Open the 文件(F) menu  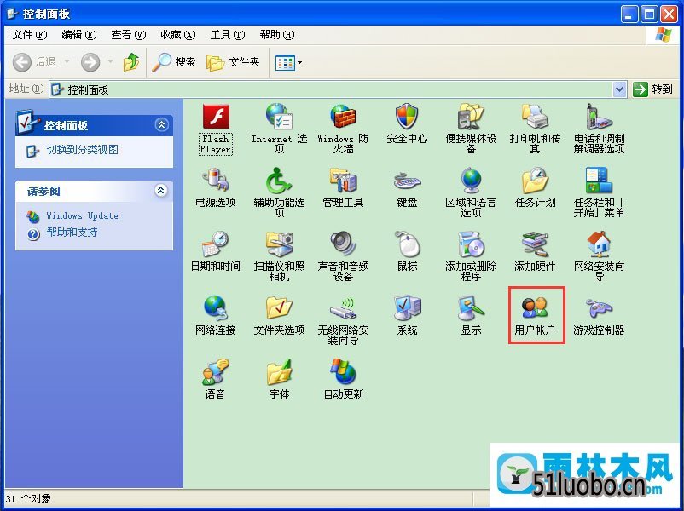coord(30,35)
